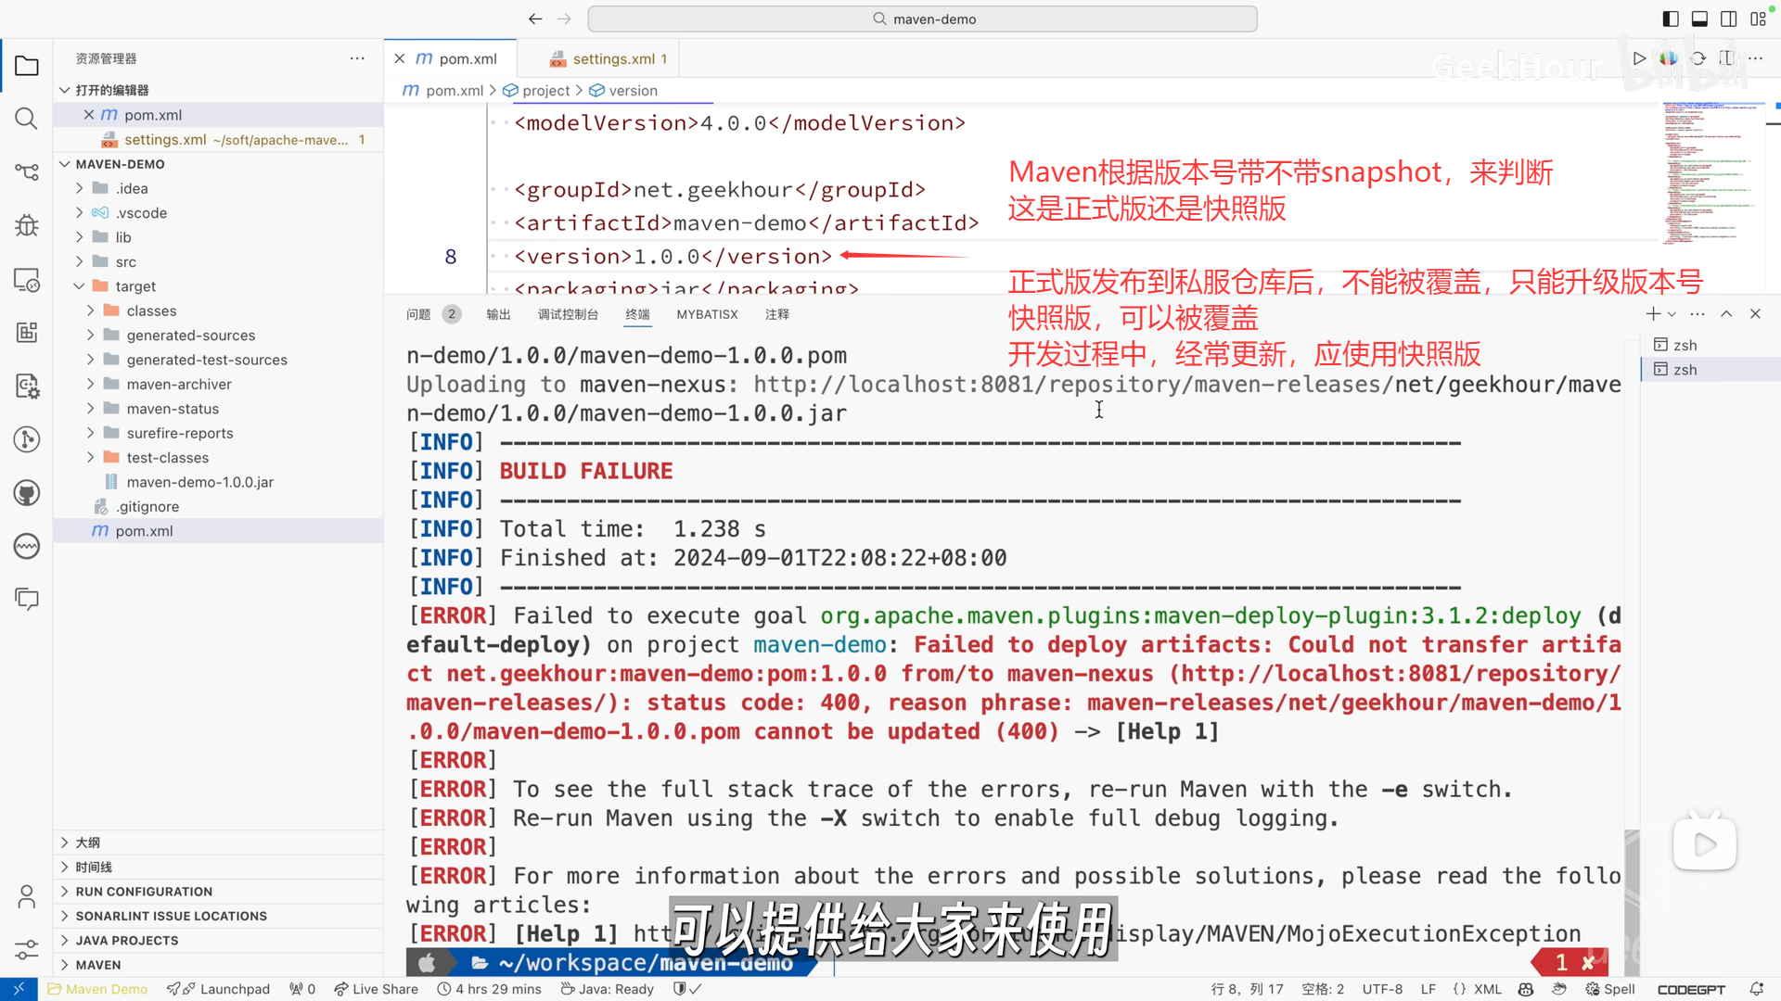Image resolution: width=1781 pixels, height=1001 pixels.
Task: Toggle the primary side bar layout icon
Action: (1671, 19)
